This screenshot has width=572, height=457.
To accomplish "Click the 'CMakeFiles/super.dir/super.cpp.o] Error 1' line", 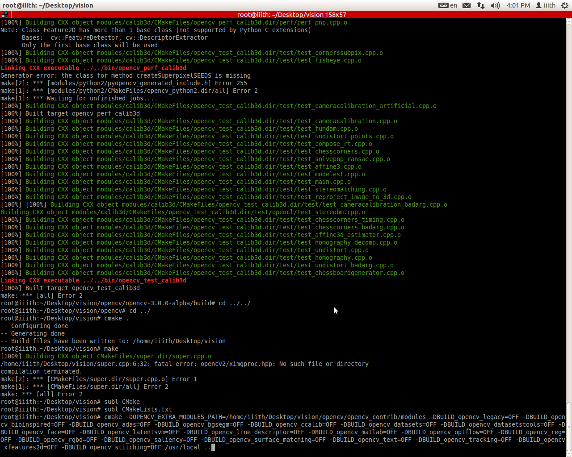I will click(x=99, y=379).
